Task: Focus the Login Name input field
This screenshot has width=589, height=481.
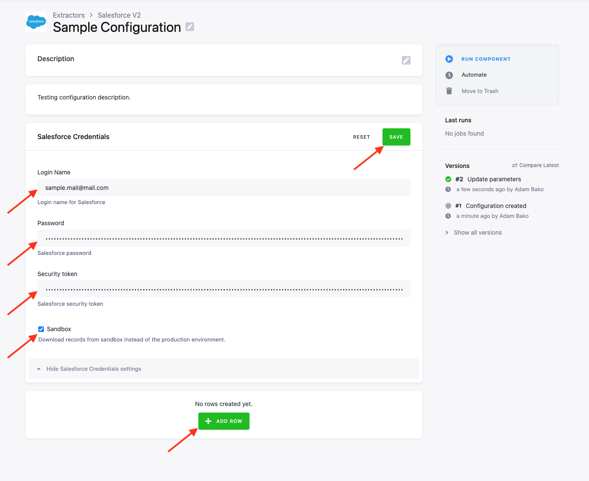Action: point(224,187)
